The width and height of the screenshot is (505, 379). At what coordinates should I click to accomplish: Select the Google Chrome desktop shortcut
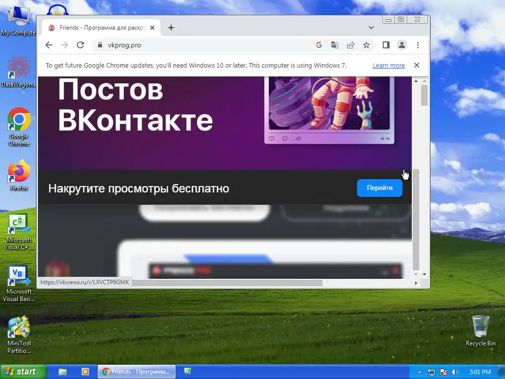coord(19,127)
